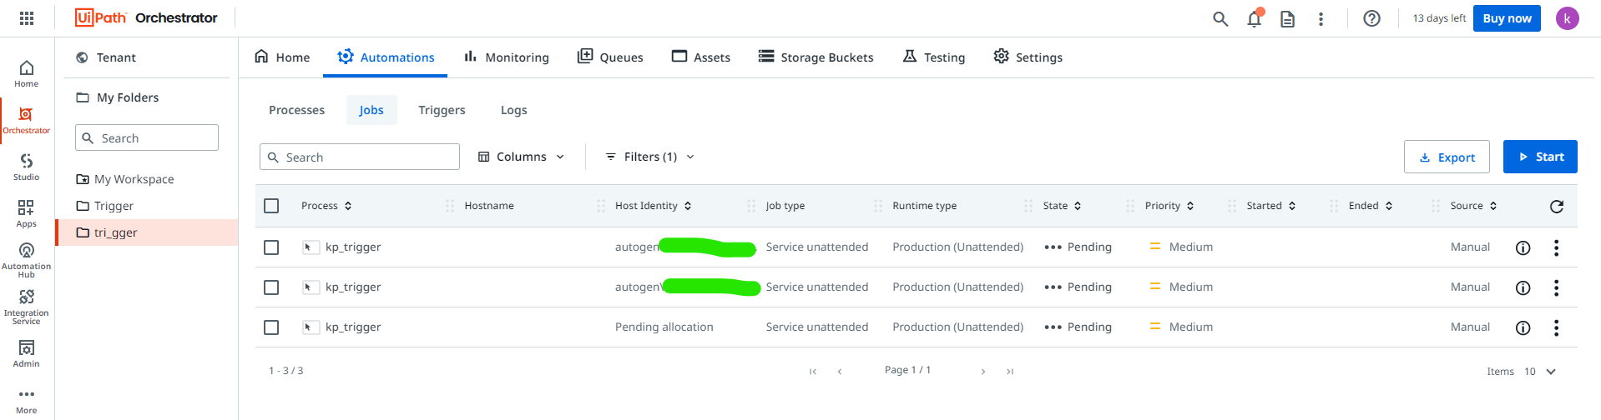1601x420 pixels.
Task: View info for Pending allocation job
Action: point(1523,327)
